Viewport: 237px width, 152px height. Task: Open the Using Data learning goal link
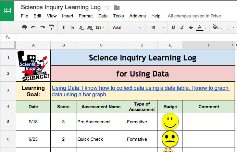click(140, 91)
